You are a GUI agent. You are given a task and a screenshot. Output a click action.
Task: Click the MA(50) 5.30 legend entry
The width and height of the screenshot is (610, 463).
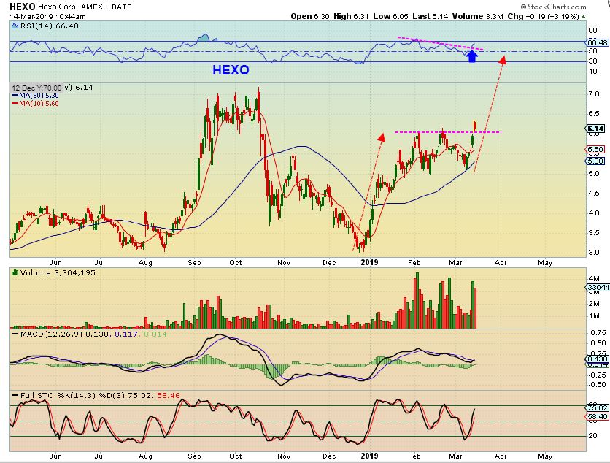(x=36, y=96)
